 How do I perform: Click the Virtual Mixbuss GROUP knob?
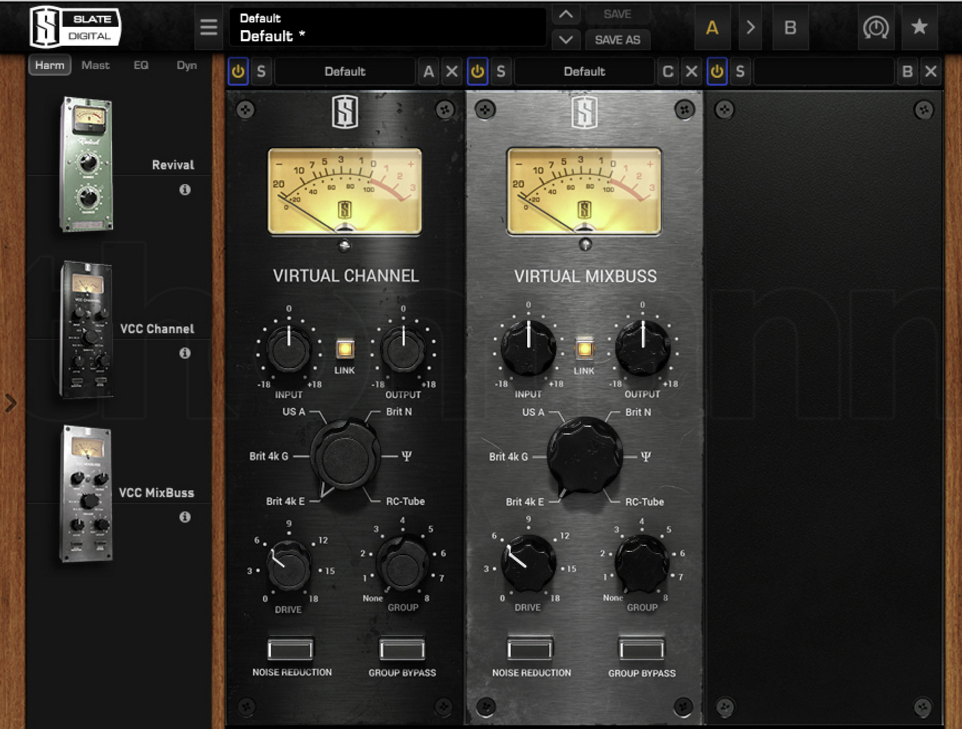pos(642,563)
